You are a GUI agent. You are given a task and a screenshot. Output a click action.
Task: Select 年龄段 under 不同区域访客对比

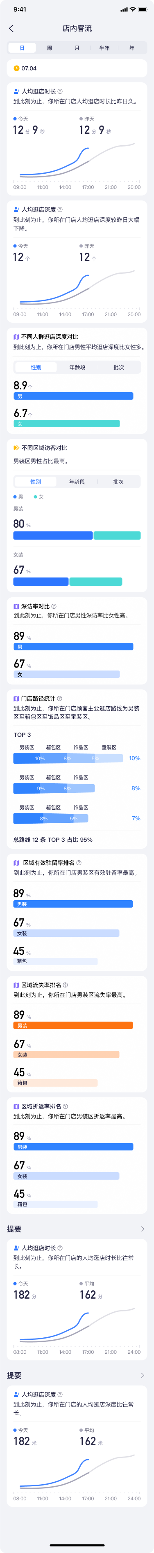77,482
